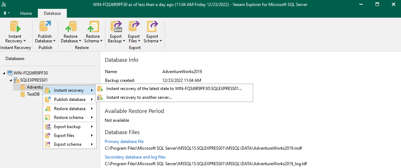
Task: Expand Publish database submenu arrow
Action: [92, 100]
